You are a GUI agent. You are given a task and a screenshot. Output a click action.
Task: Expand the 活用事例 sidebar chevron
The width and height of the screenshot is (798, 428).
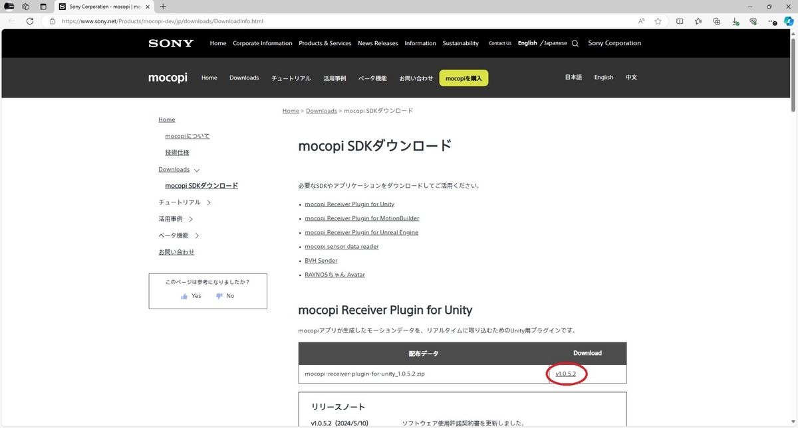coord(191,219)
